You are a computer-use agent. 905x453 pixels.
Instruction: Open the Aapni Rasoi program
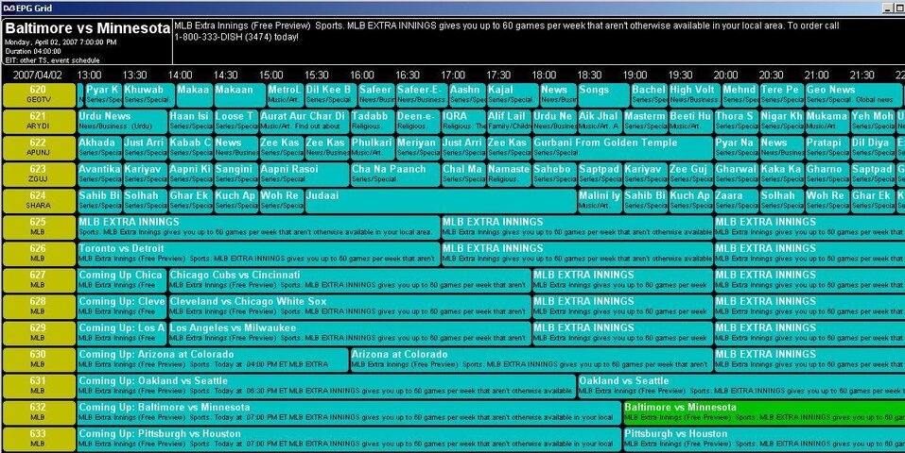point(305,175)
